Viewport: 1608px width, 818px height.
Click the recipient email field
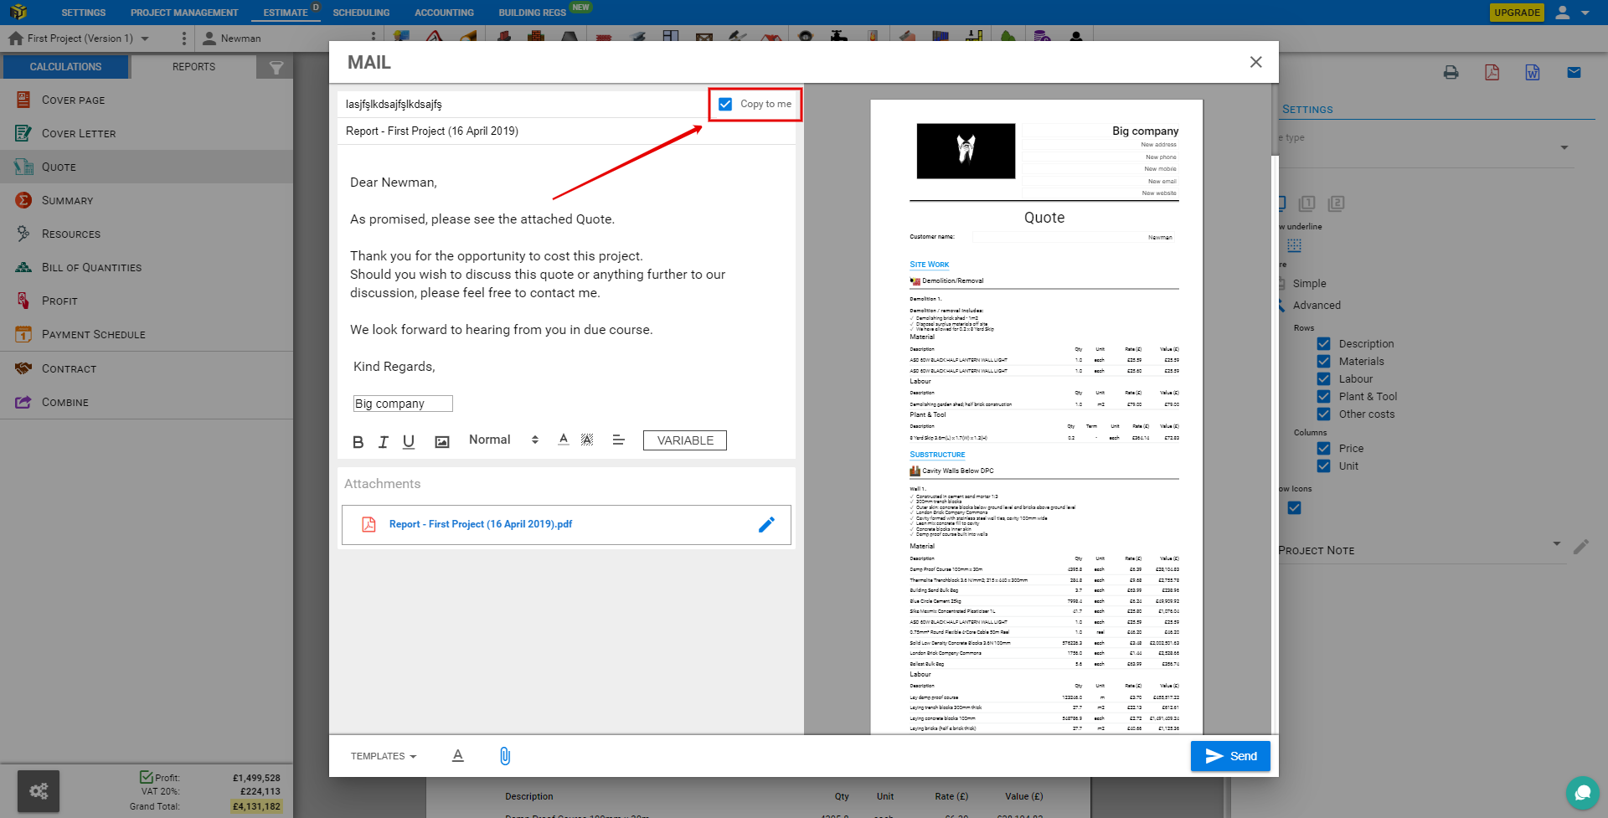click(x=523, y=104)
